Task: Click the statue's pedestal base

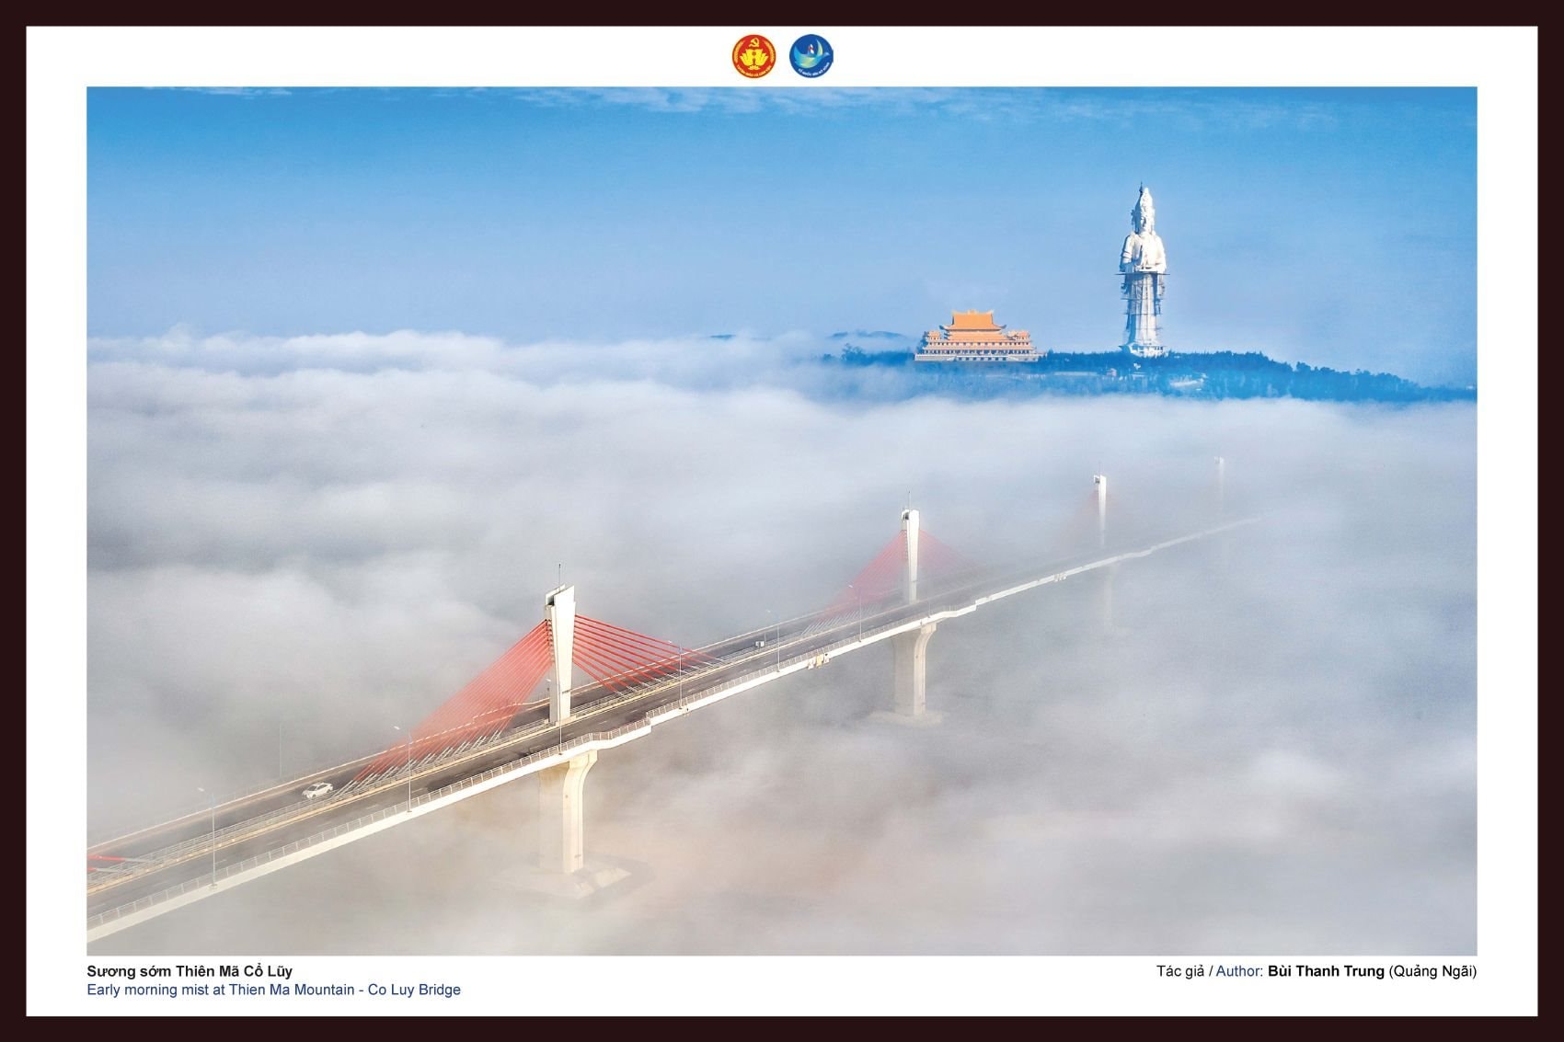Action: pyautogui.click(x=1143, y=348)
